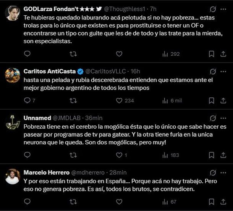The image size is (233, 211).
Task: Bookmark the GODLarza Fondan't tweet
Action: pyautogui.click(x=211, y=54)
